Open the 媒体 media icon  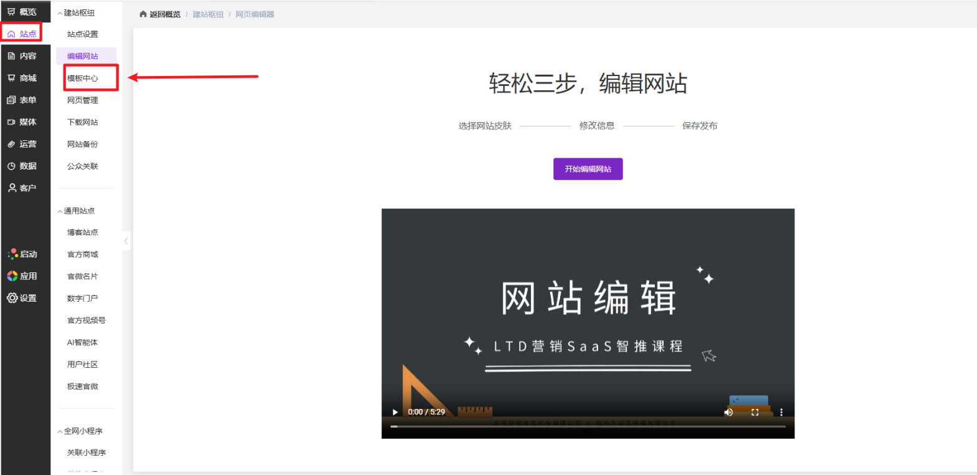11,122
